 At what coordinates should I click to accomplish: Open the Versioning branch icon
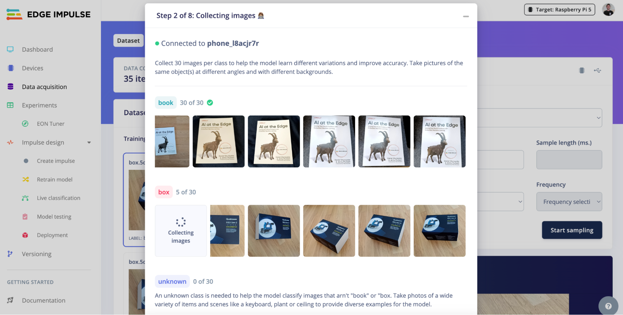[10, 254]
